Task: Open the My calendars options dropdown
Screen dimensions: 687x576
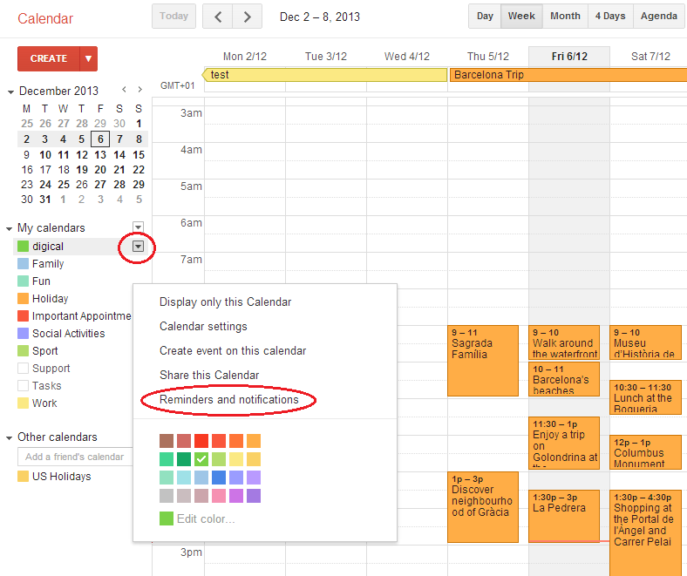Action: 138,227
